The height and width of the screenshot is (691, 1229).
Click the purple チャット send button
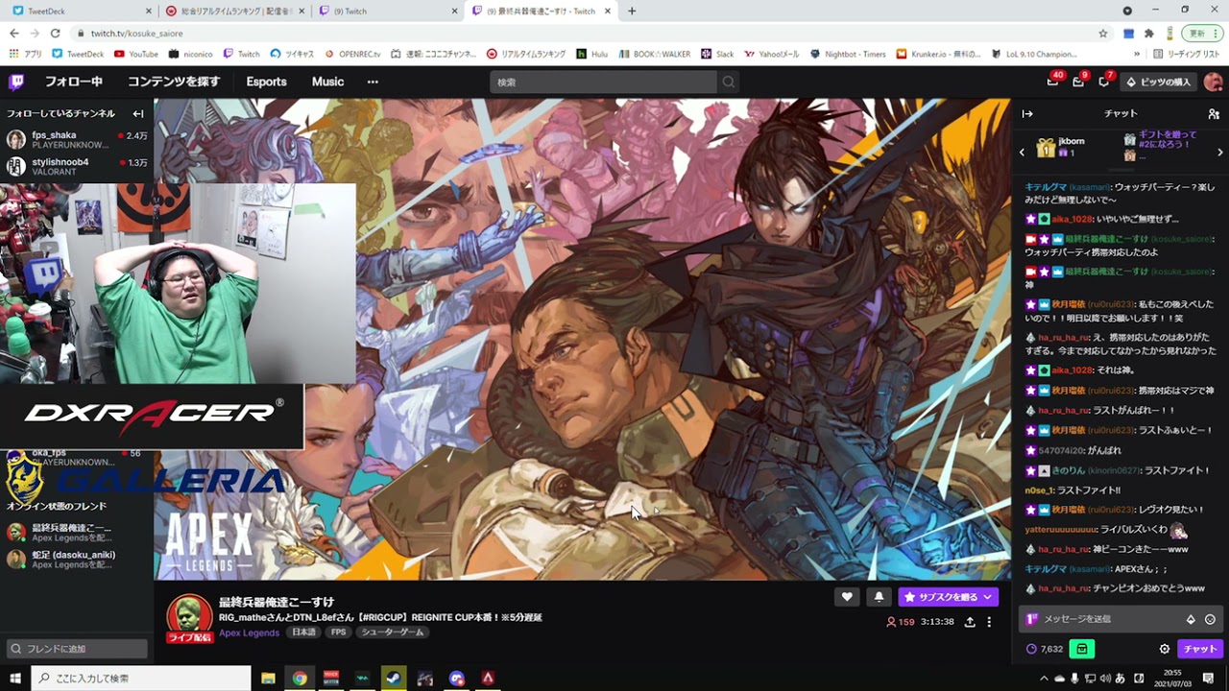[x=1199, y=649]
